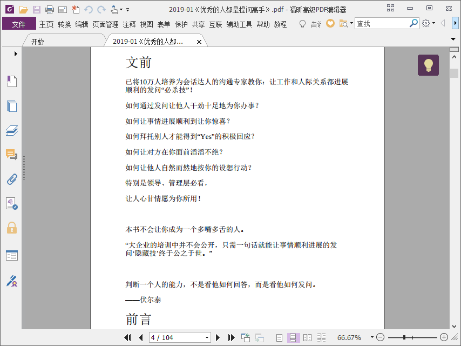
Task: Open the 教程 ribbon tab
Action: tap(280, 24)
